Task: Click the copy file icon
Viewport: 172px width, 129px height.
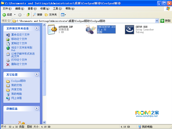Action: click(8, 44)
